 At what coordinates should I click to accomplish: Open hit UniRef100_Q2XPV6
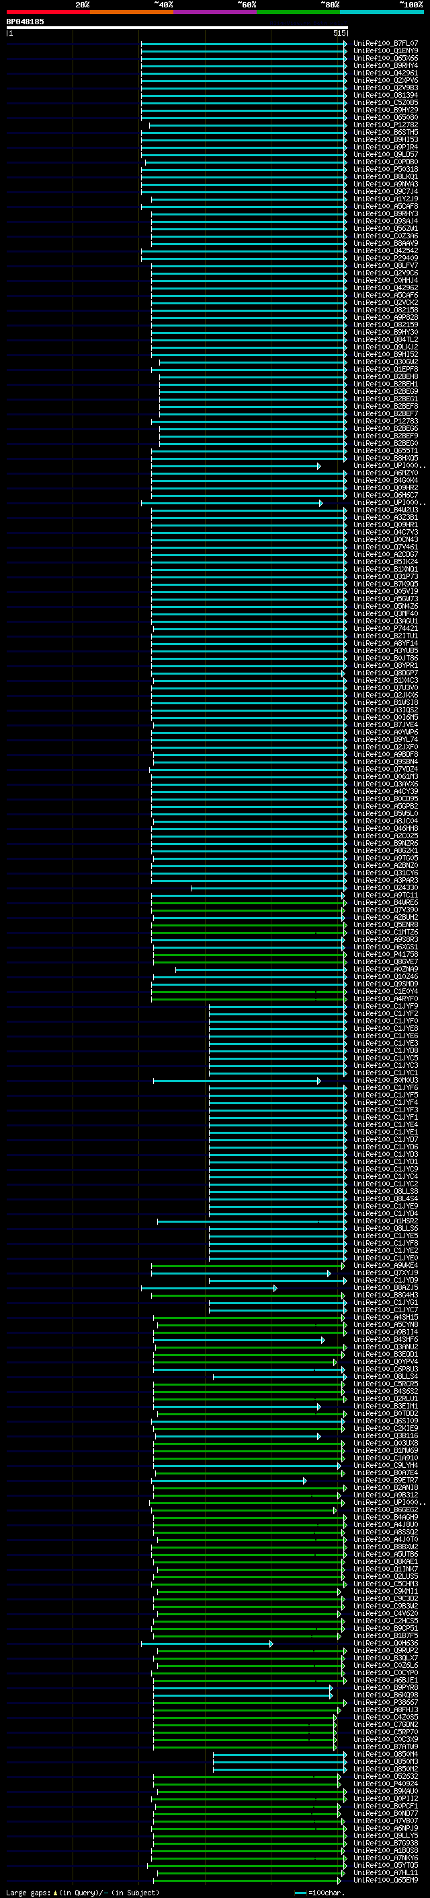pos(386,80)
